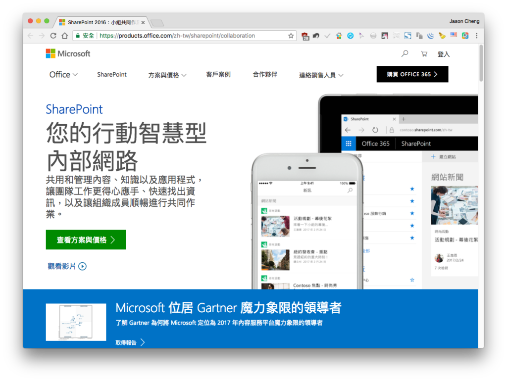Click the blue circular sync extension icon
This screenshot has width=507, height=381.
(x=350, y=36)
